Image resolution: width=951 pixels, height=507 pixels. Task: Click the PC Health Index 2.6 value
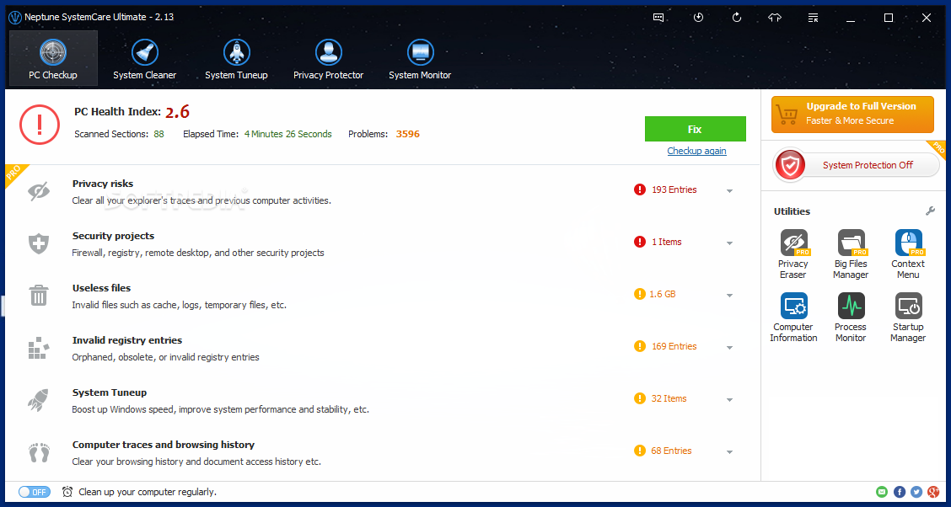[178, 111]
